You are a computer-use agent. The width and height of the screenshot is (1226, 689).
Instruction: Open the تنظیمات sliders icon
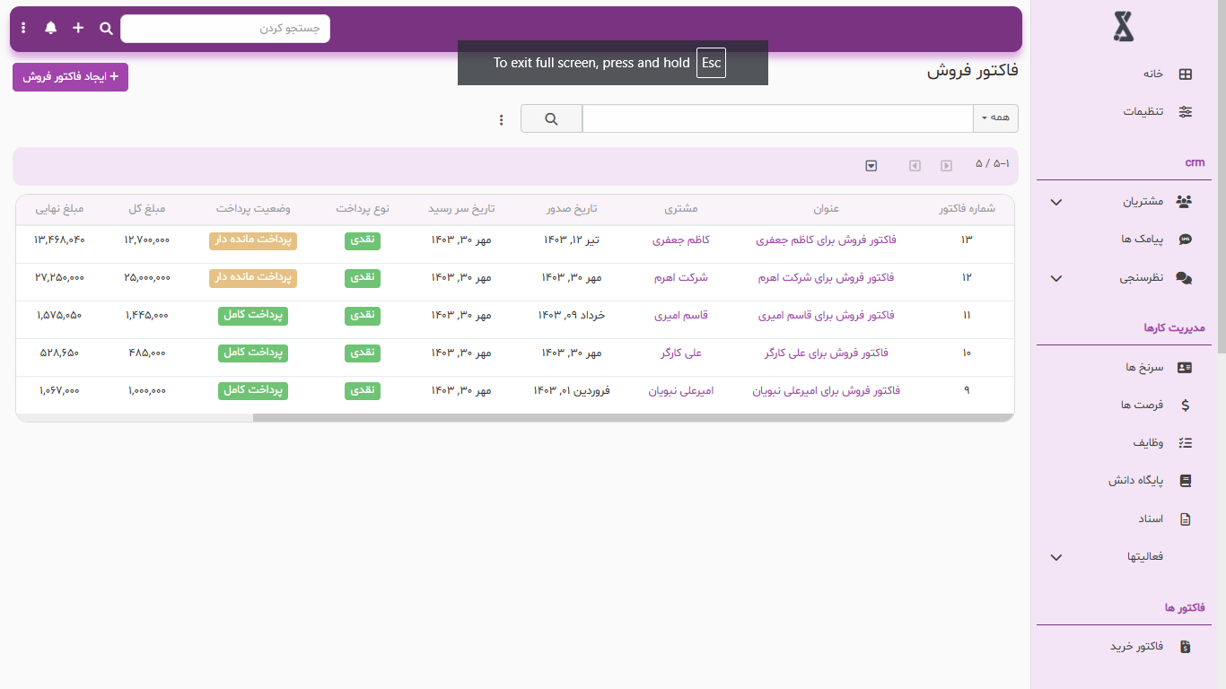point(1186,112)
